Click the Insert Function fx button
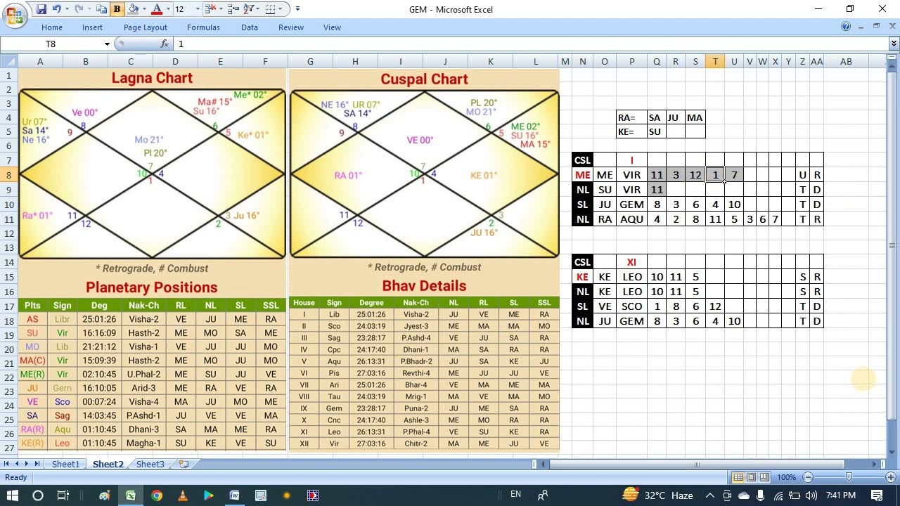The width and height of the screenshot is (900, 506). coord(165,44)
